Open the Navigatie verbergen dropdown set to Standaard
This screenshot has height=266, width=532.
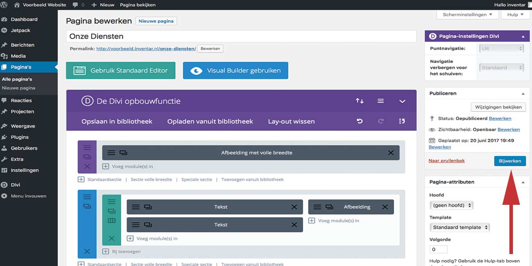pyautogui.click(x=502, y=68)
